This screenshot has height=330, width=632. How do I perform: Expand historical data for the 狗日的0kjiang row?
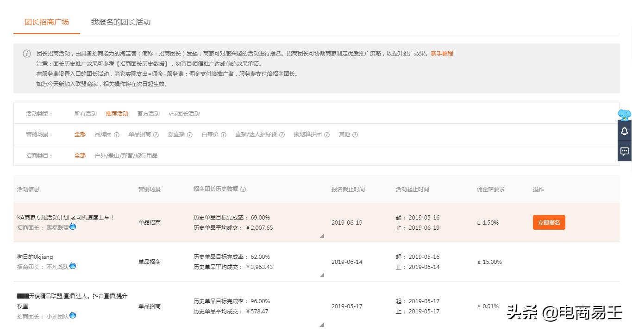coord(322,275)
